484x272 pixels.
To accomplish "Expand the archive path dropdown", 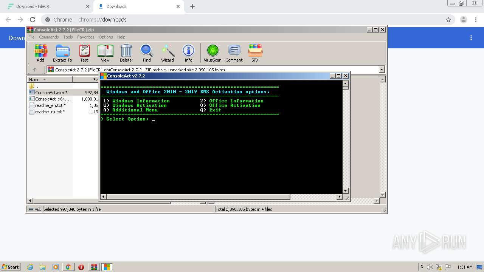I will (x=382, y=70).
